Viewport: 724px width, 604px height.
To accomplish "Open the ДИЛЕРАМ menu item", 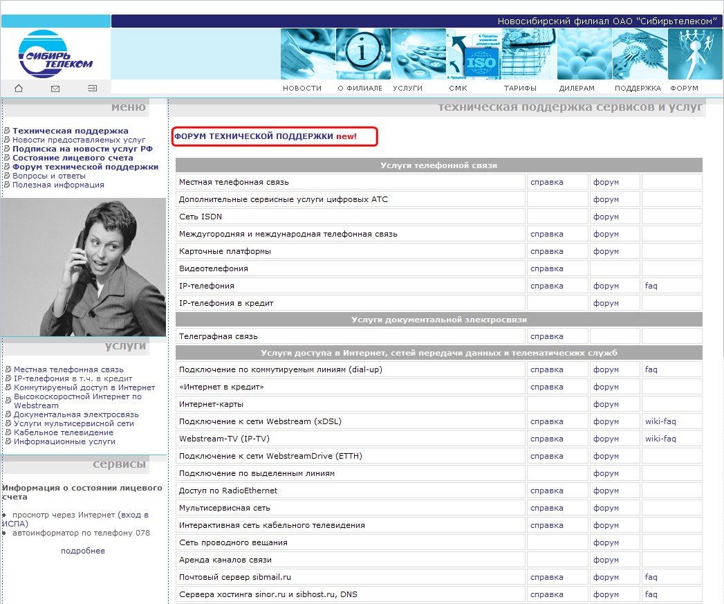I will point(577,89).
